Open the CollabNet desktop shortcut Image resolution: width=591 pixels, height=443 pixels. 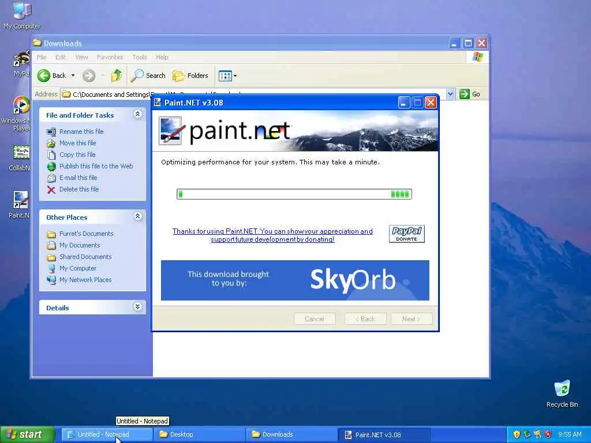coord(20,158)
